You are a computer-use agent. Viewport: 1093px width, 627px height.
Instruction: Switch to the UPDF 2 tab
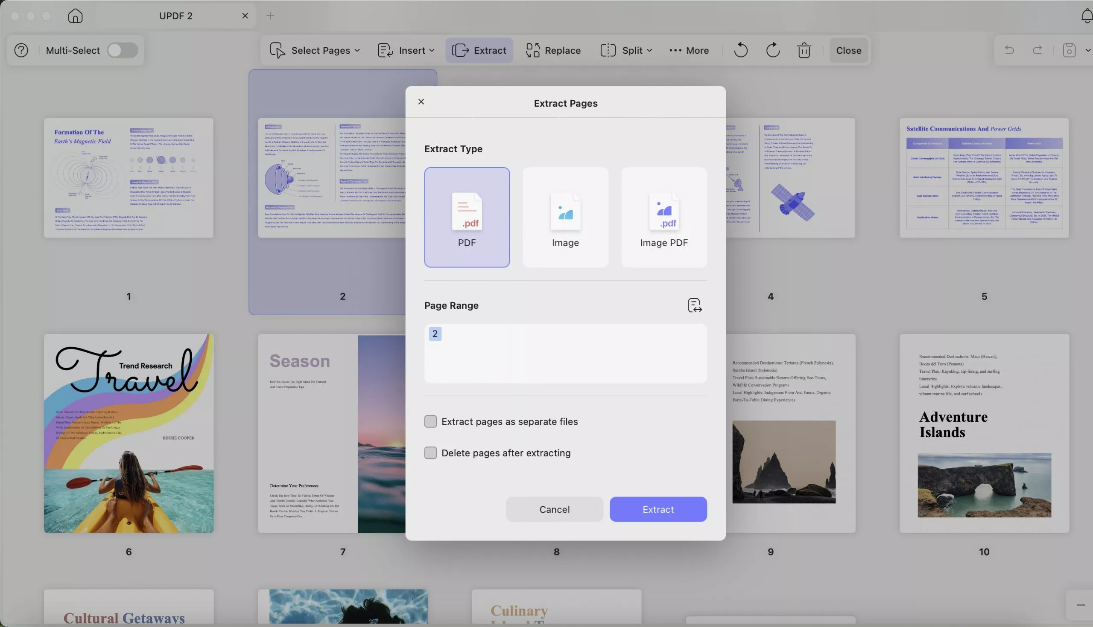click(176, 16)
